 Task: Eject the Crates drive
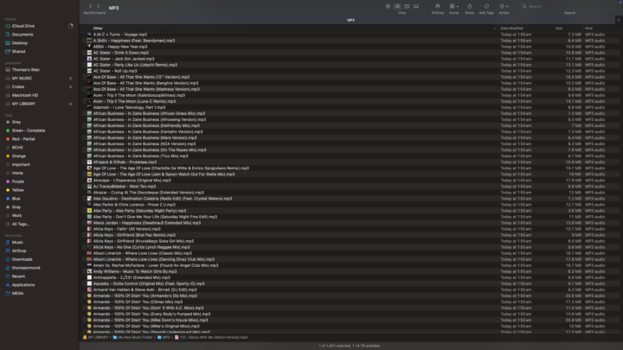[71, 87]
